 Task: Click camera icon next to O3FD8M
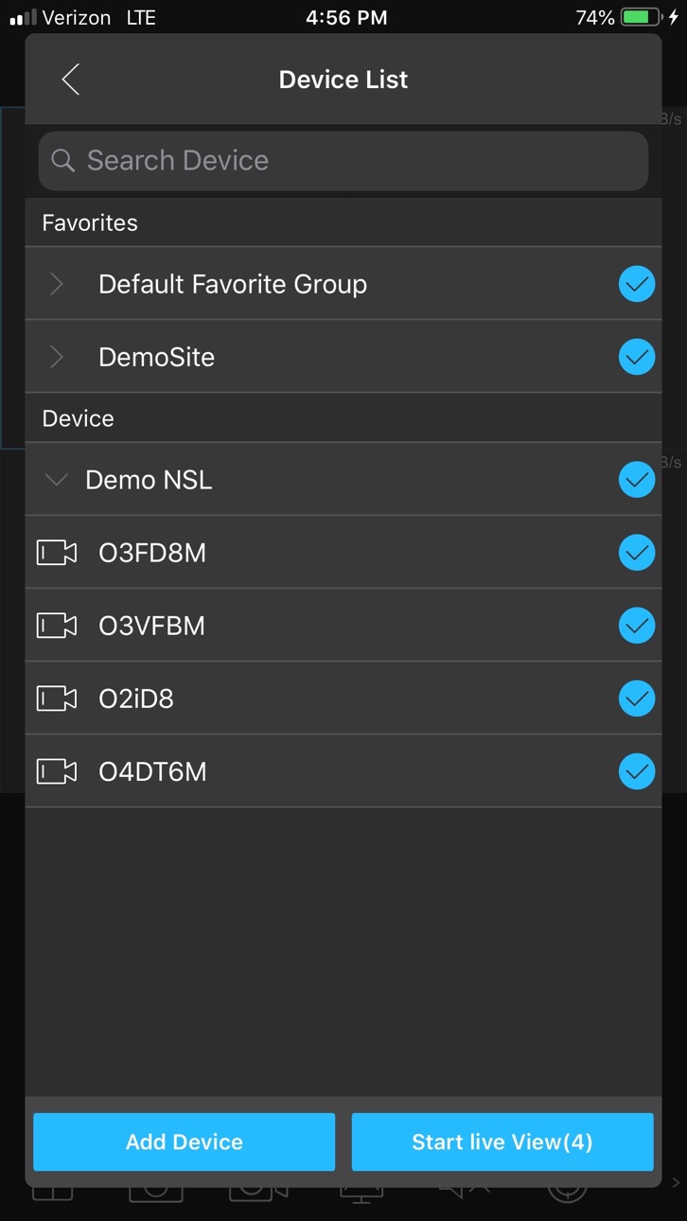coord(57,553)
